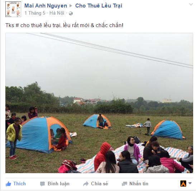Visit the Cho Thuê Lều Trại page
This screenshot has height=191, width=196.
[x=99, y=6]
